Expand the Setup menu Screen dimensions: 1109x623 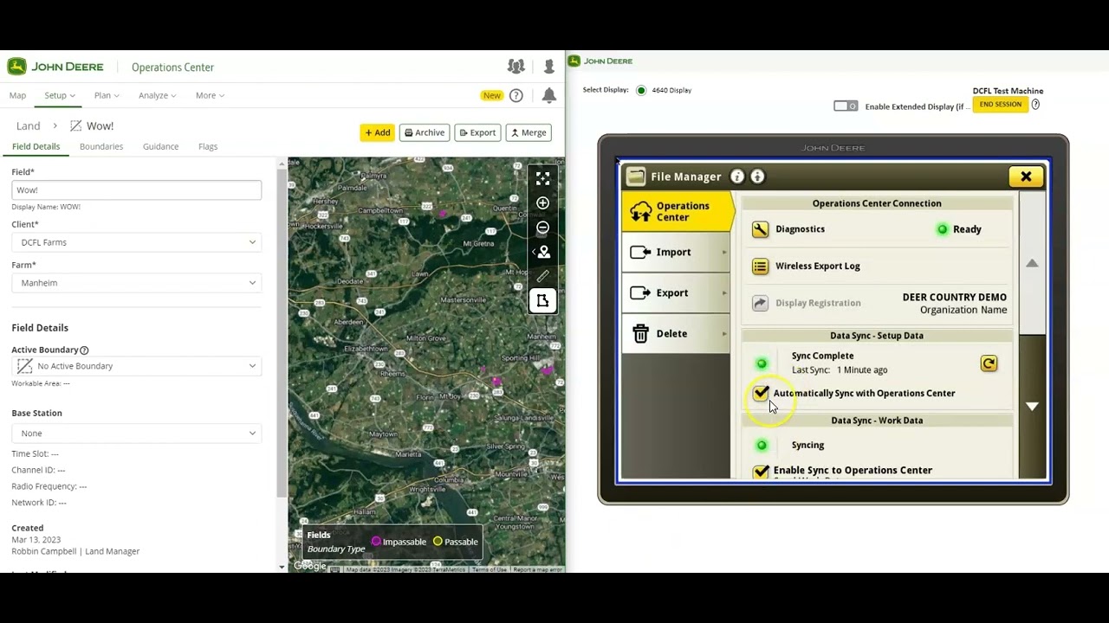[60, 95]
